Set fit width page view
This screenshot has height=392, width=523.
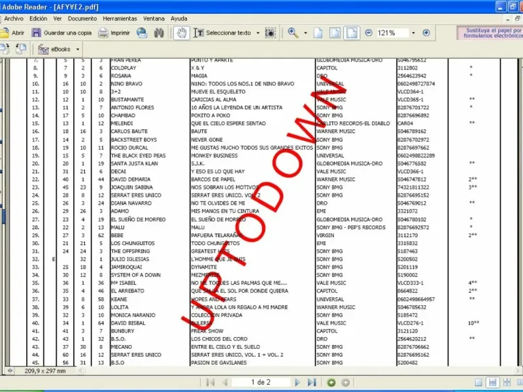[x=352, y=33]
